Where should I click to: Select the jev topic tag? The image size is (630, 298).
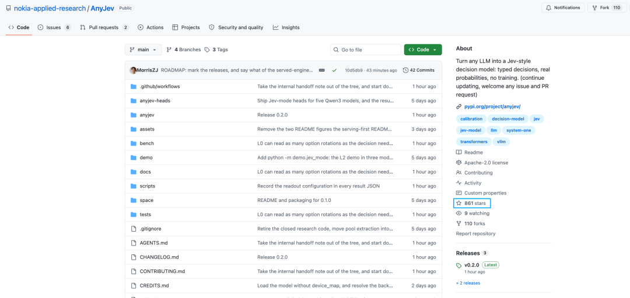click(537, 119)
